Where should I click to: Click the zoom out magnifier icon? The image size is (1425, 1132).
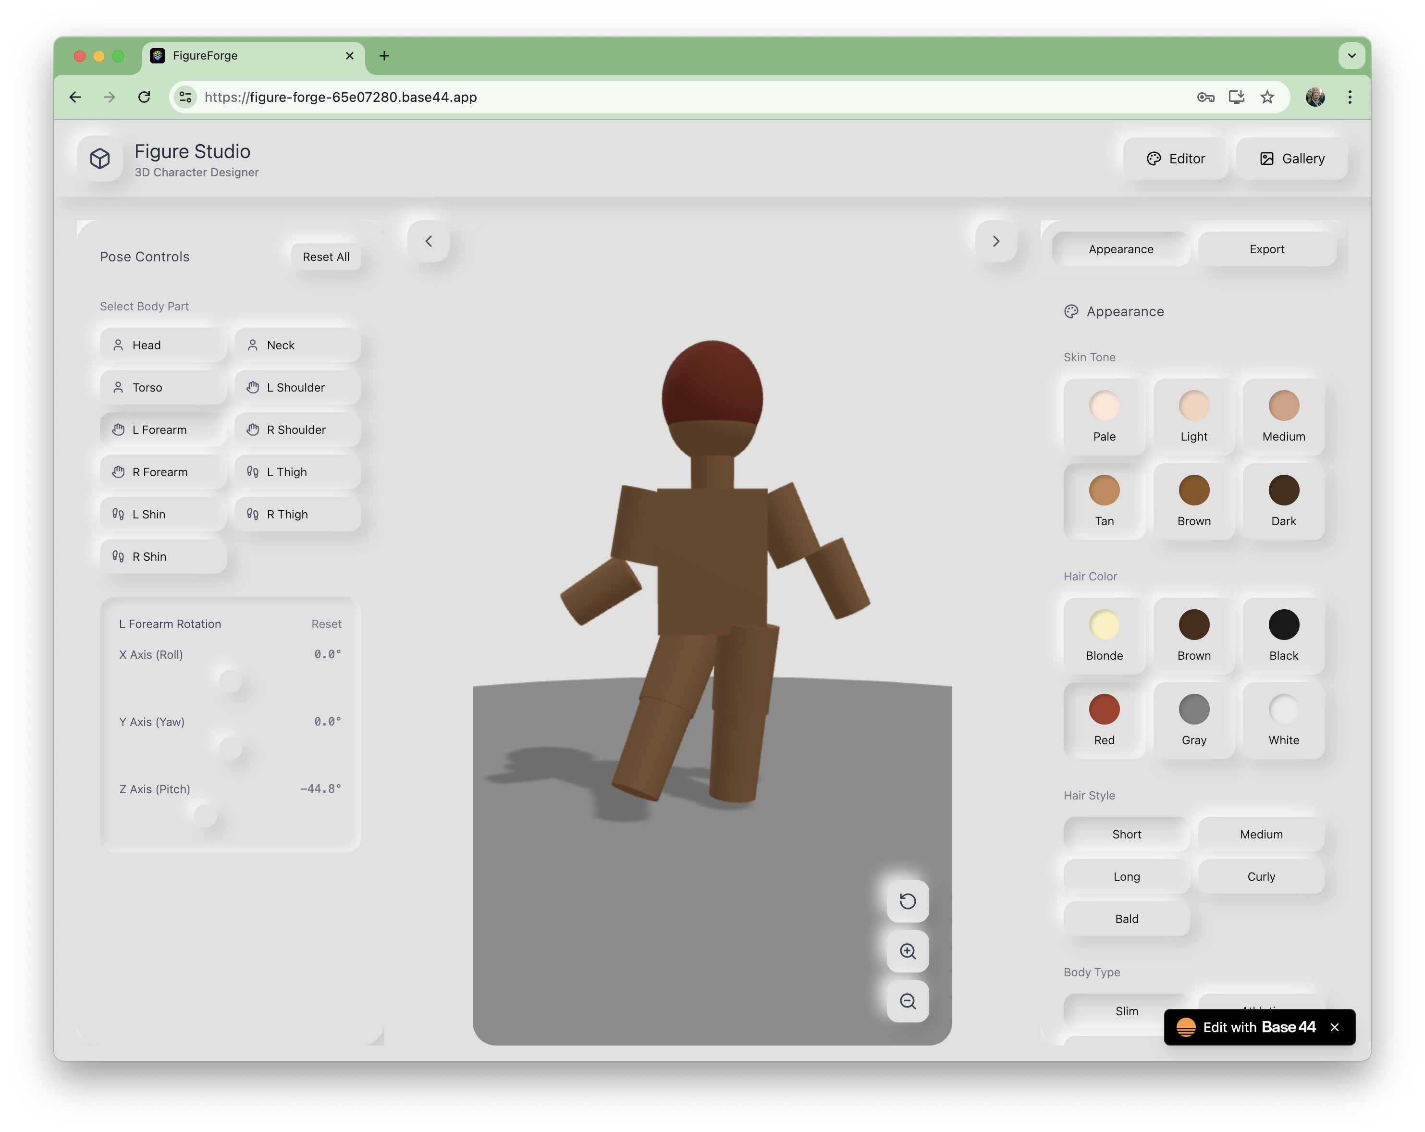[x=908, y=1002]
